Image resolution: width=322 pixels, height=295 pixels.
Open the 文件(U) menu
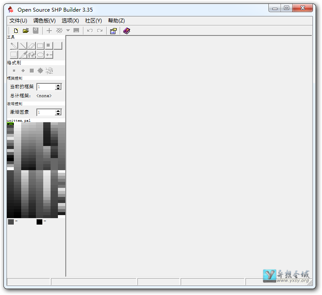18,21
